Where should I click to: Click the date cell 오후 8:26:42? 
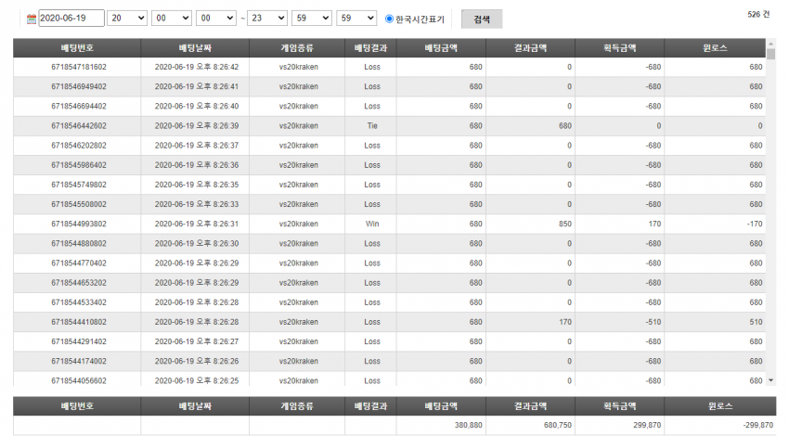click(196, 67)
